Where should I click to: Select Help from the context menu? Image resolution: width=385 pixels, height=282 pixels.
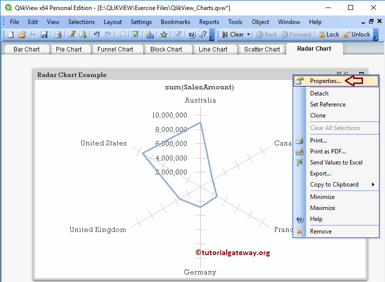pyautogui.click(x=336, y=219)
